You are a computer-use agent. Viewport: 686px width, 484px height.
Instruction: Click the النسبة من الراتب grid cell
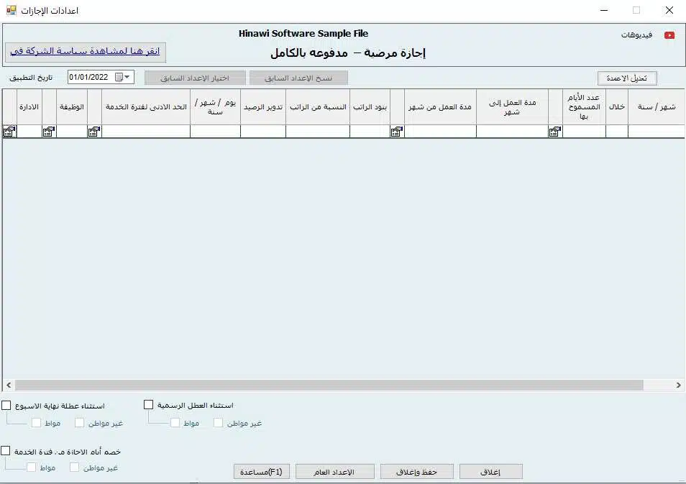pos(317,132)
